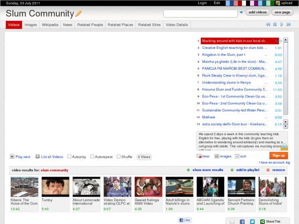The width and height of the screenshot is (299, 224).
Task: Enable the Shuffle checkbox
Action: pos(118,156)
